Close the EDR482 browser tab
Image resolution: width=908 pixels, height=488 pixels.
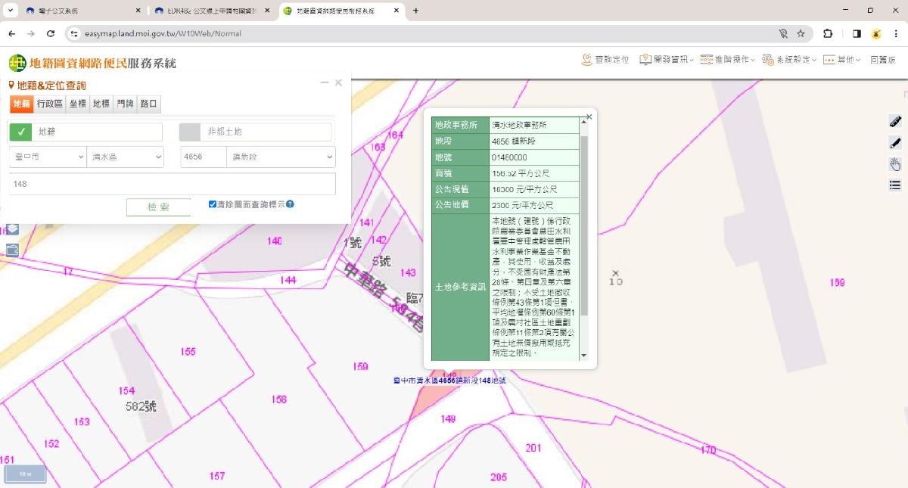(269, 11)
